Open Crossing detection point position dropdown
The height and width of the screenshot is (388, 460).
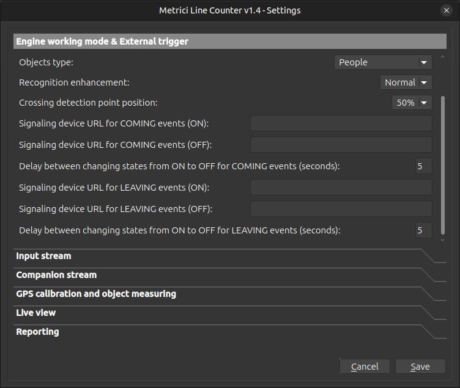pos(412,103)
